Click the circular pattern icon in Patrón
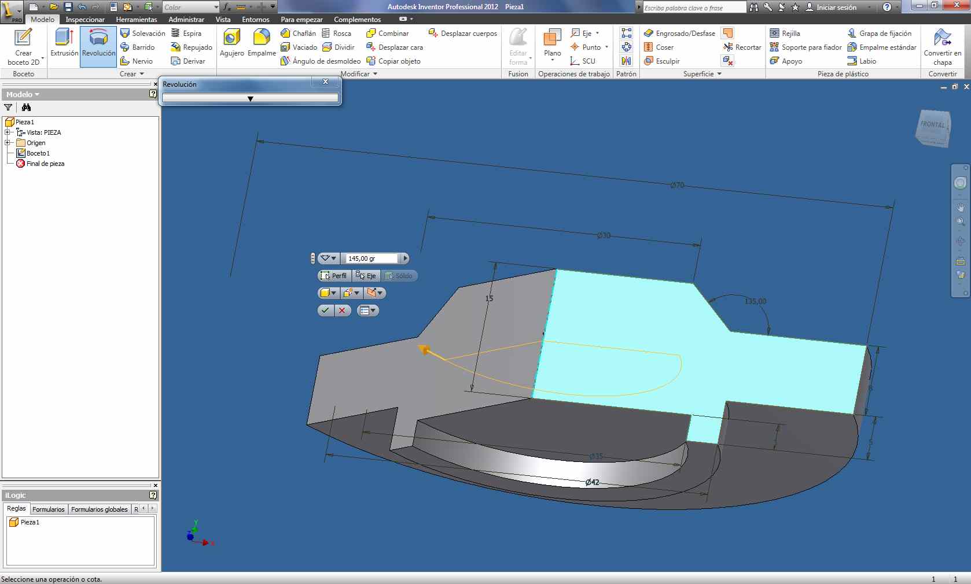971x584 pixels. point(626,47)
